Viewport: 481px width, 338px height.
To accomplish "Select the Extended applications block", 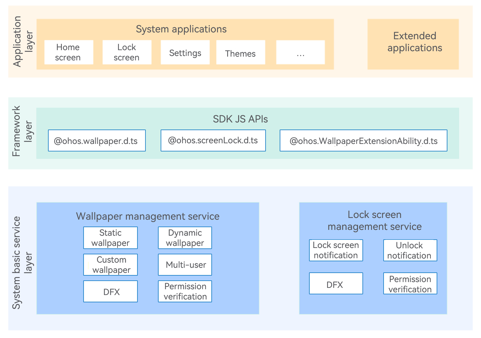I will [413, 44].
